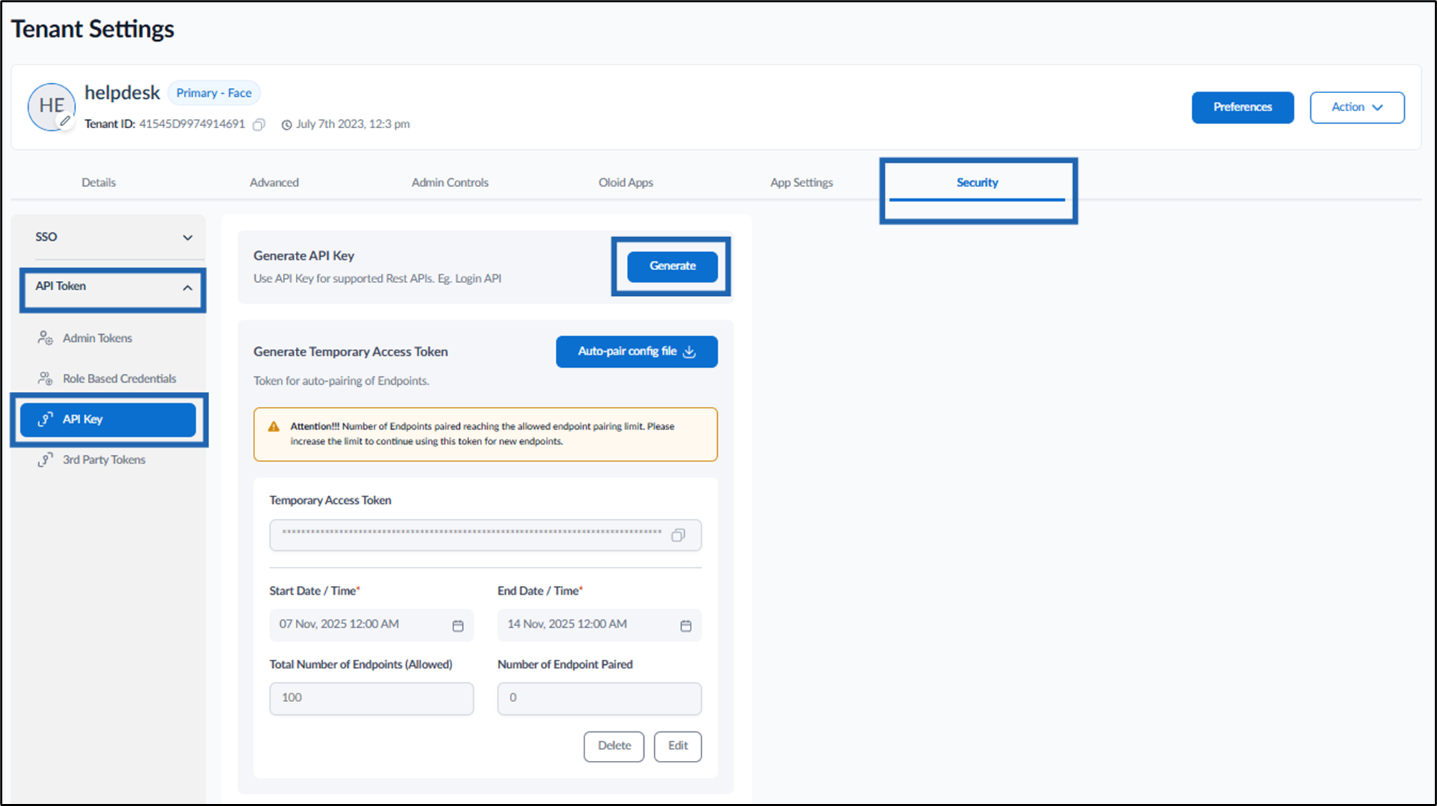Screen dimensions: 1437x806
Task: Click the End Date / Time field
Action: (599, 625)
